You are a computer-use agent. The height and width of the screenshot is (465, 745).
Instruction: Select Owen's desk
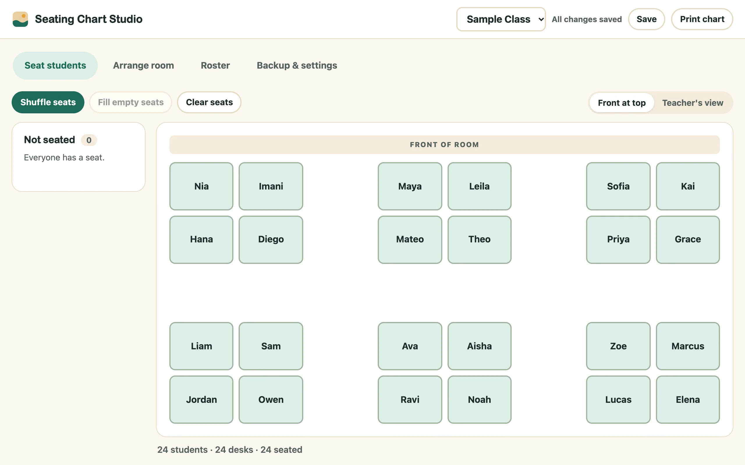(x=271, y=400)
